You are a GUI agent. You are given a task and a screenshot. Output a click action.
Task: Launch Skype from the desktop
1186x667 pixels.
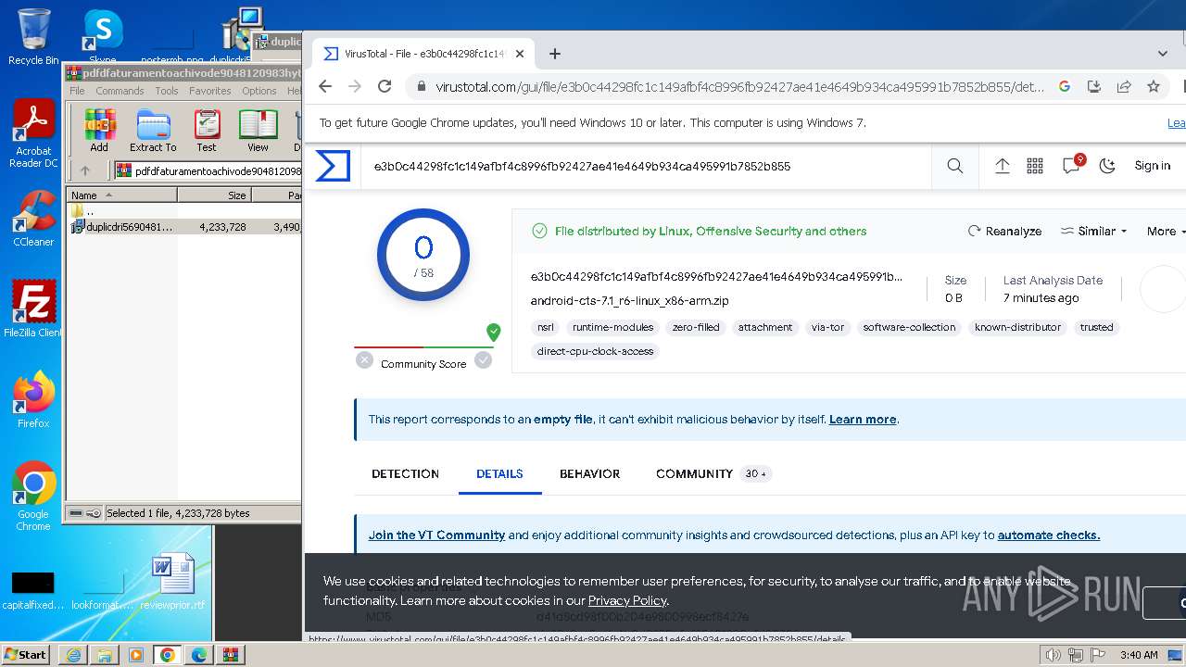[x=103, y=37]
